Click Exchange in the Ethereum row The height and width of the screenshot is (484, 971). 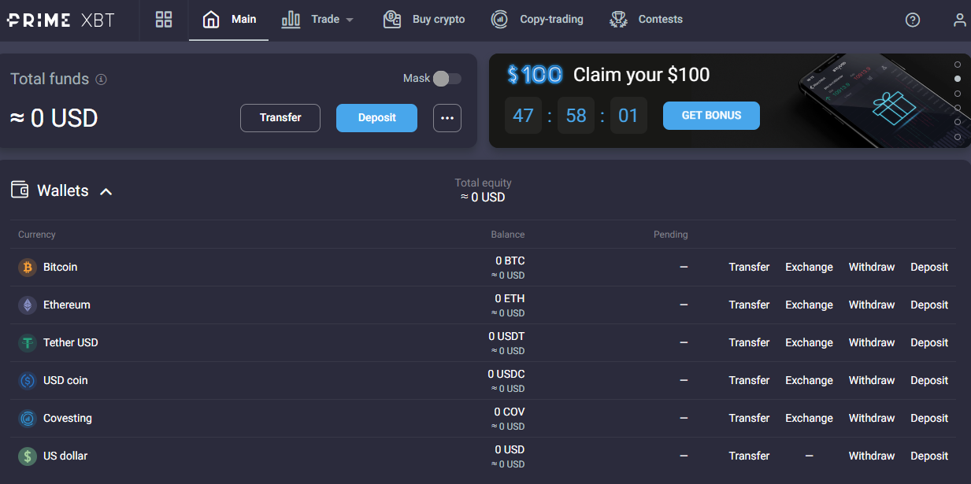click(809, 305)
